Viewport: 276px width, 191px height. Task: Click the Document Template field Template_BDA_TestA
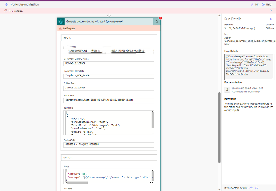click(109, 76)
